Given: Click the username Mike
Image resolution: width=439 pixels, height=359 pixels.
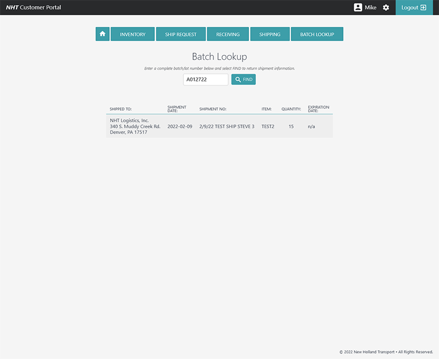Looking at the screenshot, I should (x=370, y=8).
